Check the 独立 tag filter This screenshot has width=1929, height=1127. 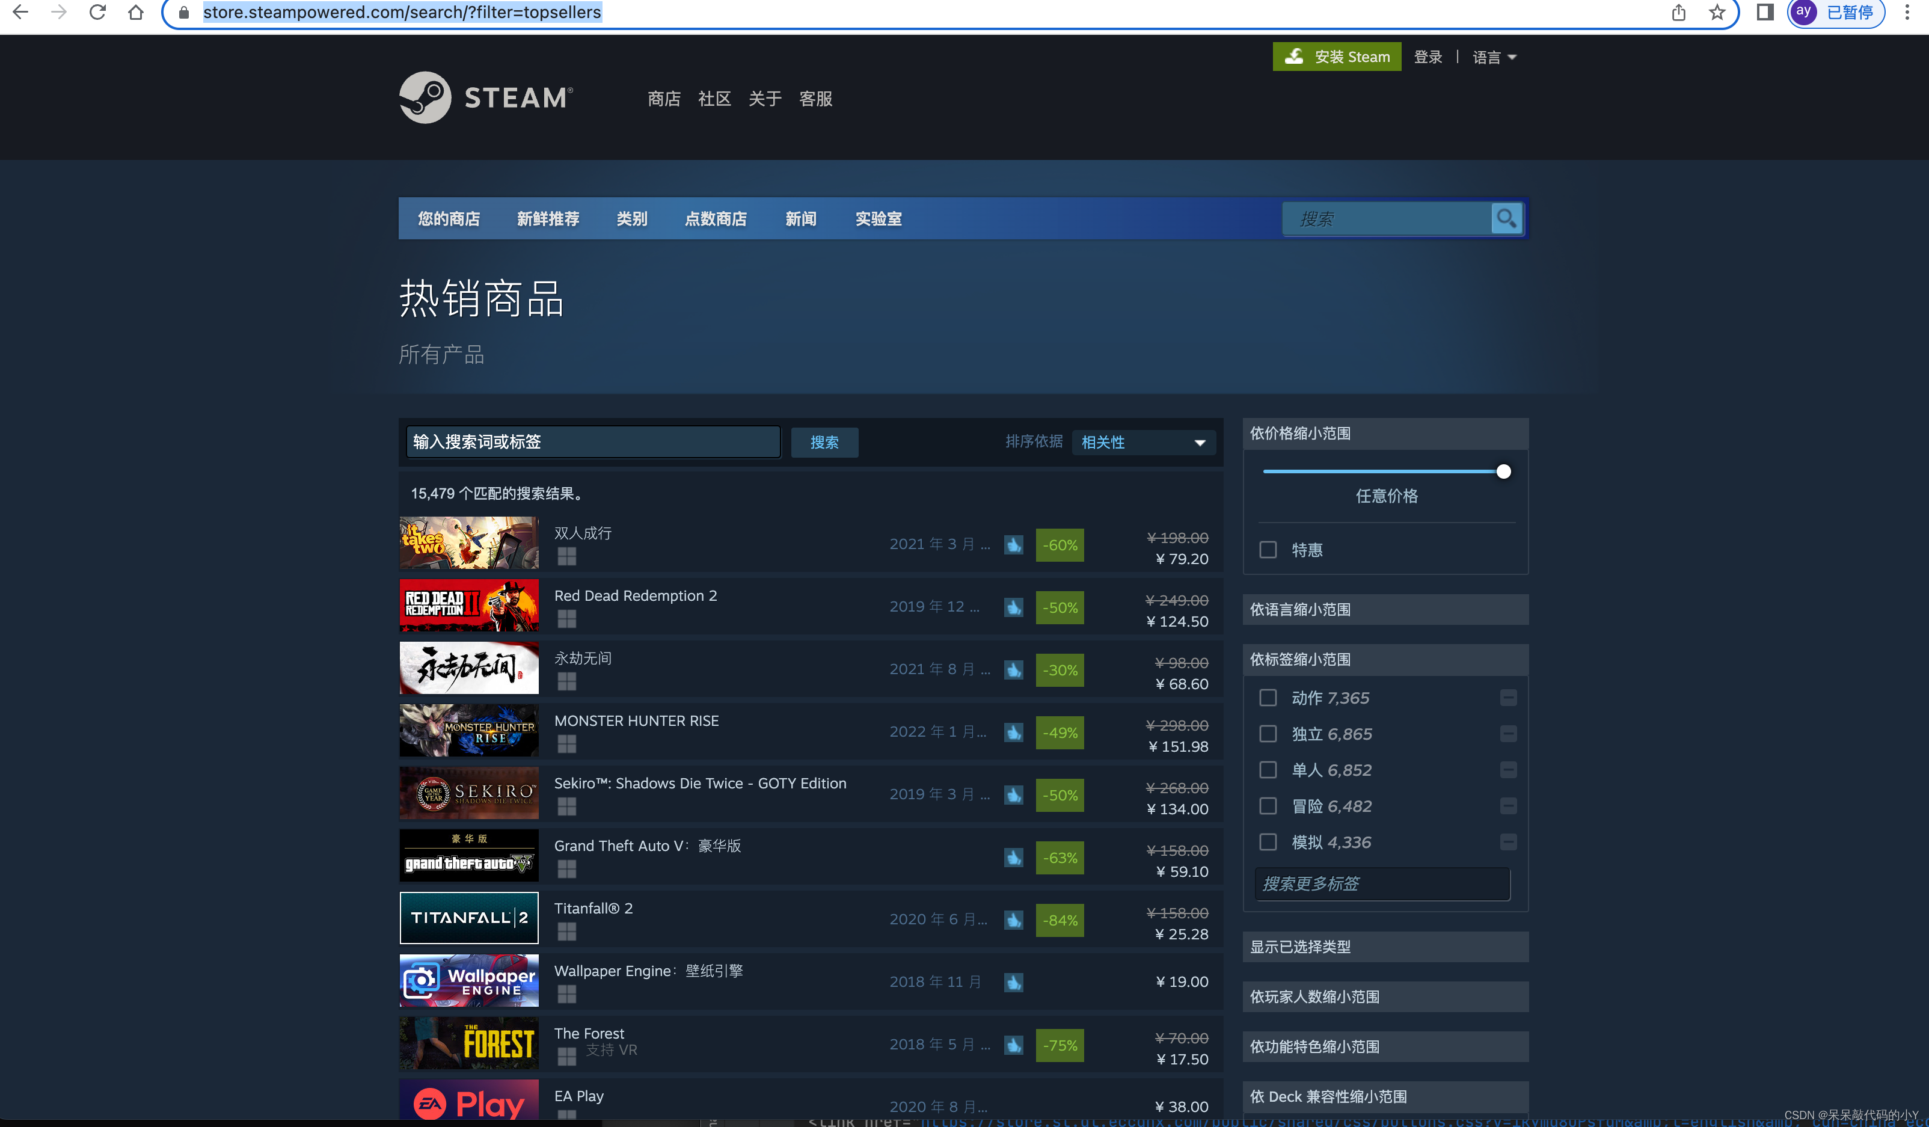click(x=1268, y=734)
